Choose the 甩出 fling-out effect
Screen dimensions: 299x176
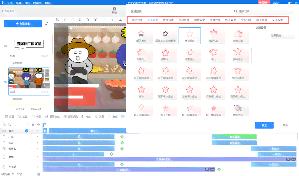click(x=214, y=54)
